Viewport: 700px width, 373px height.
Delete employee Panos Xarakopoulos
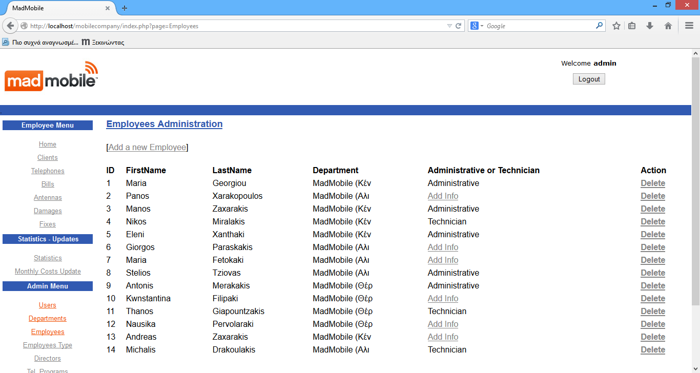[653, 196]
